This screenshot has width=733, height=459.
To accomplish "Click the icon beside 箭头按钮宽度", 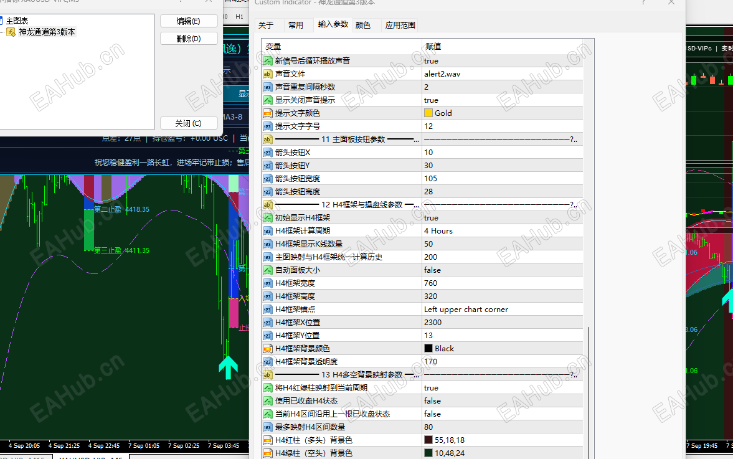I will [267, 179].
